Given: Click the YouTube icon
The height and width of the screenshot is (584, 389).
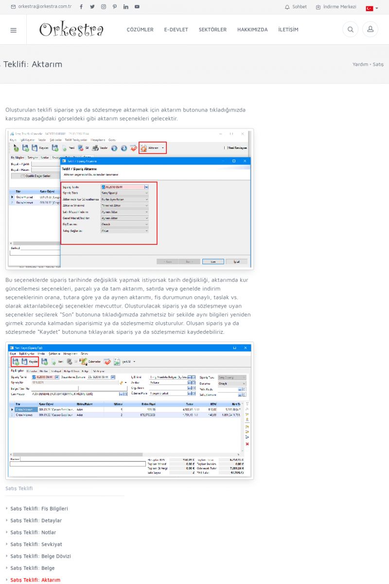Looking at the screenshot, I should [x=137, y=7].
